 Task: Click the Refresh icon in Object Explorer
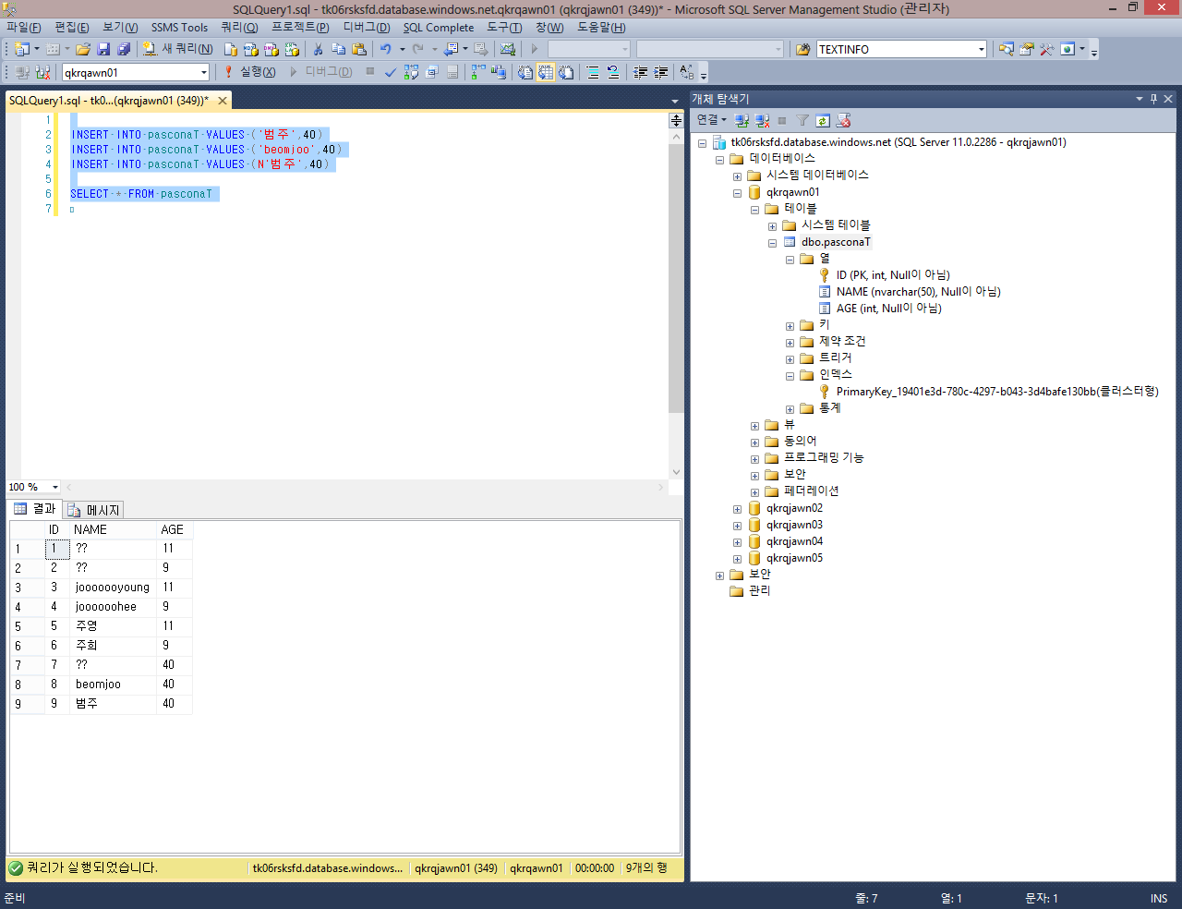click(823, 120)
